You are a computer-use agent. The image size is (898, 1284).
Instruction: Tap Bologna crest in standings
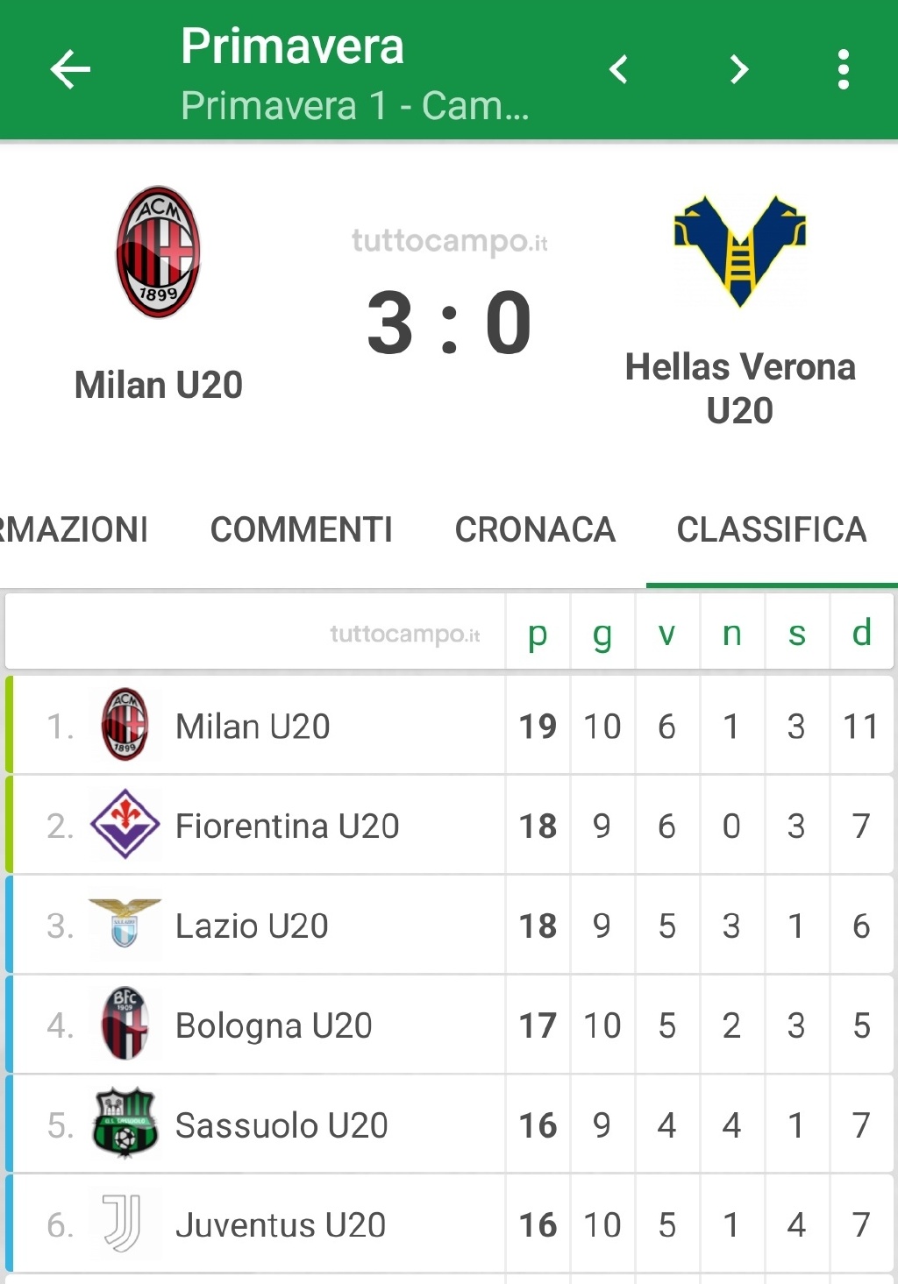coord(125,1024)
